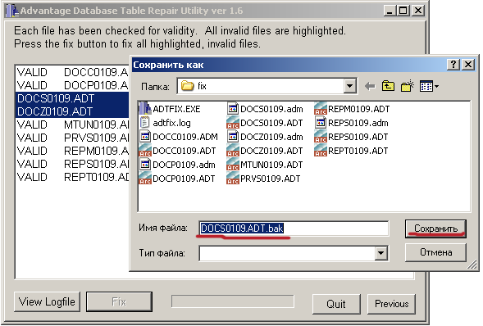Select VALID REPT0109 row in repair list
Screen dimensions: 483x326
coord(72,177)
